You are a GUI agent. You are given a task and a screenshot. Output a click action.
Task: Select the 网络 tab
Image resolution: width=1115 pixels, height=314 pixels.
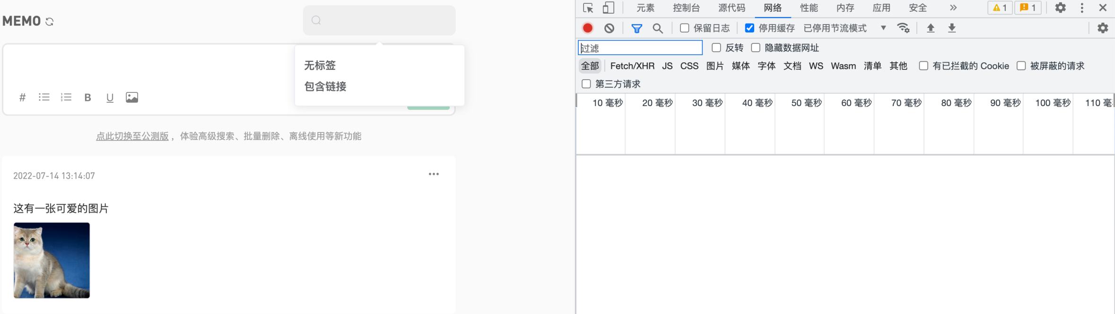tap(773, 8)
